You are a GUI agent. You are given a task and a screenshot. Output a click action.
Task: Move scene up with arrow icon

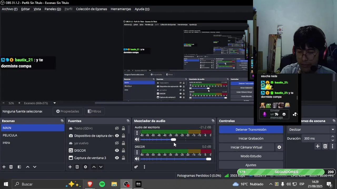[28, 167]
